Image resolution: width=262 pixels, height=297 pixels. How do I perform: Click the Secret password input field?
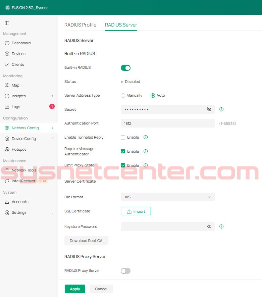tap(167, 109)
